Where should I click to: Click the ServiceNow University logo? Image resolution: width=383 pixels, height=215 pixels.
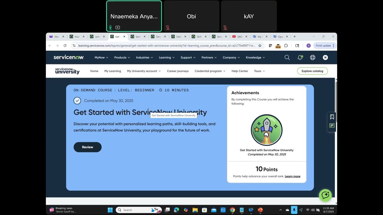click(x=67, y=71)
